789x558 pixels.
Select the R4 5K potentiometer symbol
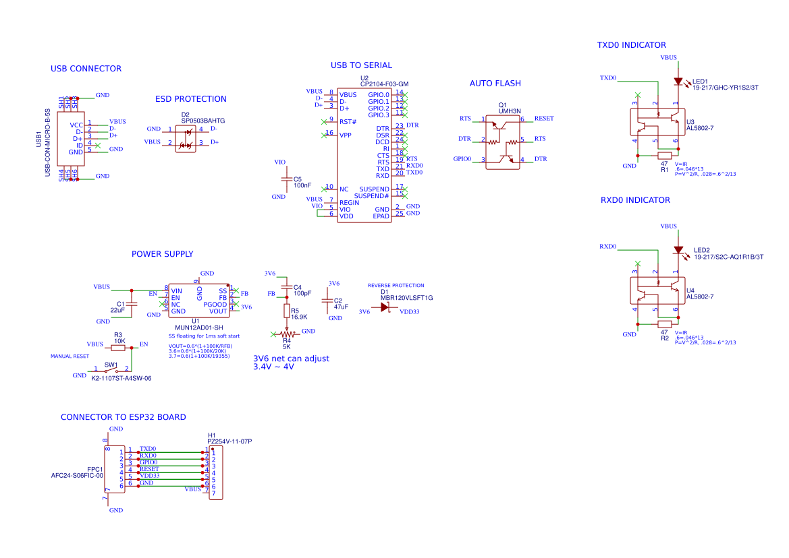287,333
